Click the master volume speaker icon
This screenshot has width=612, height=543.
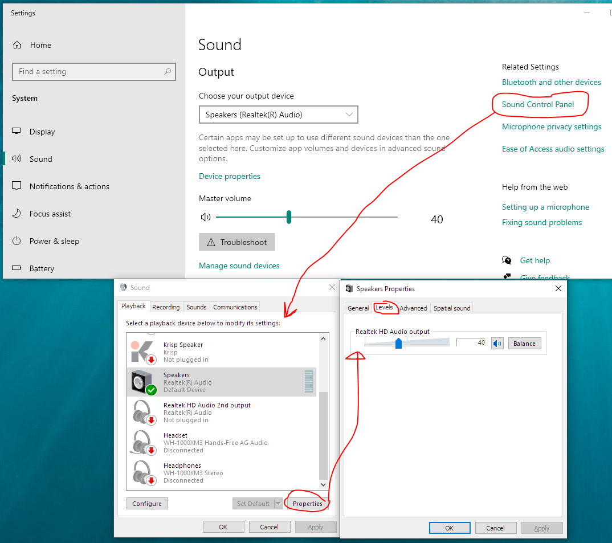[x=206, y=217]
